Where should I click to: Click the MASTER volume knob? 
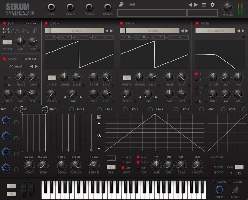click(228, 7)
